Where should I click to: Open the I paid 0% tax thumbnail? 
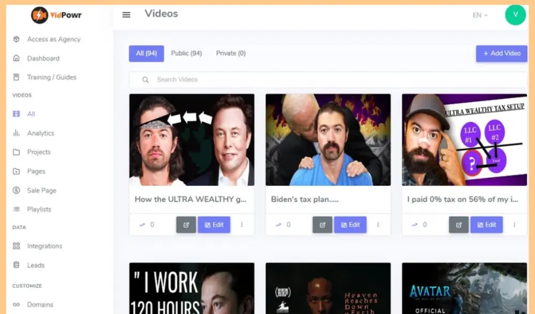[x=464, y=139]
